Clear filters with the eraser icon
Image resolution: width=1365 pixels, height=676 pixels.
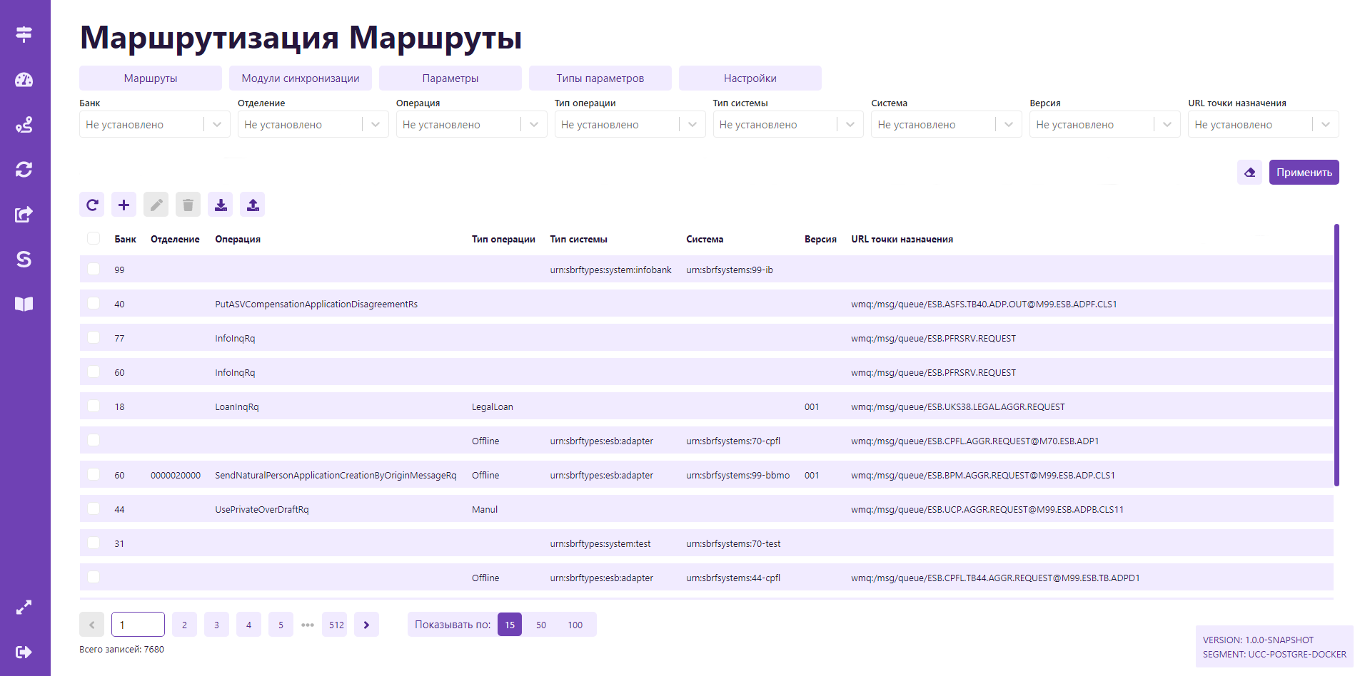1249,173
